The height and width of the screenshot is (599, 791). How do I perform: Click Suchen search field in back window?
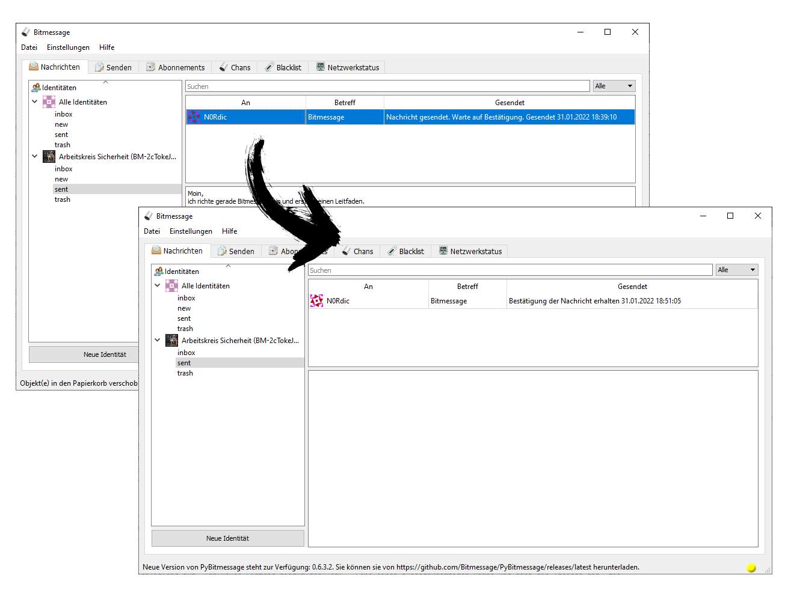387,87
